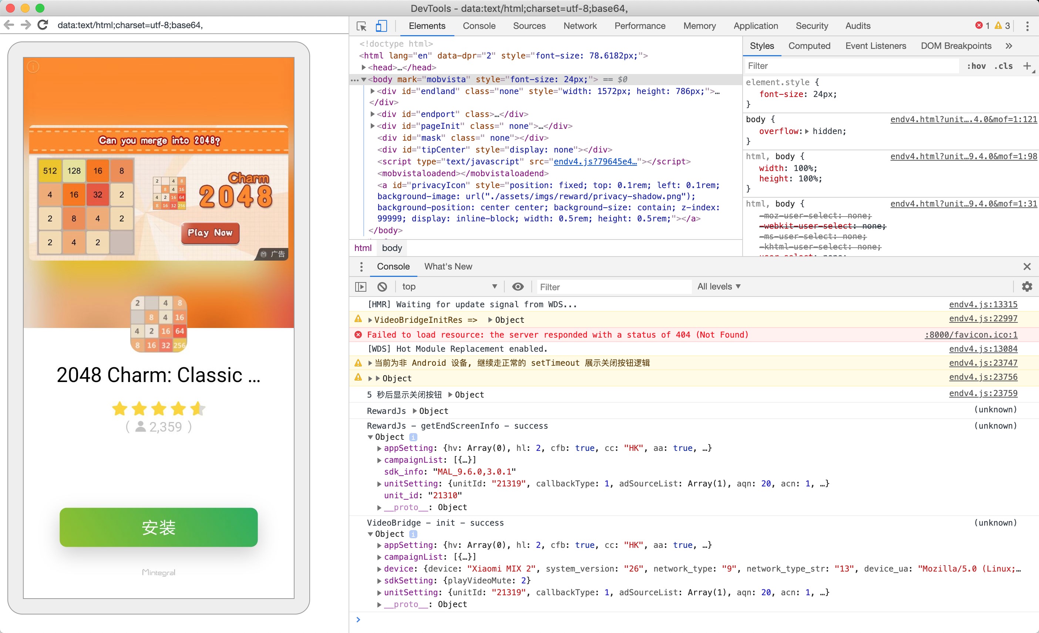Click the Play Now button in ad
This screenshot has height=633, width=1039.
pyautogui.click(x=210, y=233)
